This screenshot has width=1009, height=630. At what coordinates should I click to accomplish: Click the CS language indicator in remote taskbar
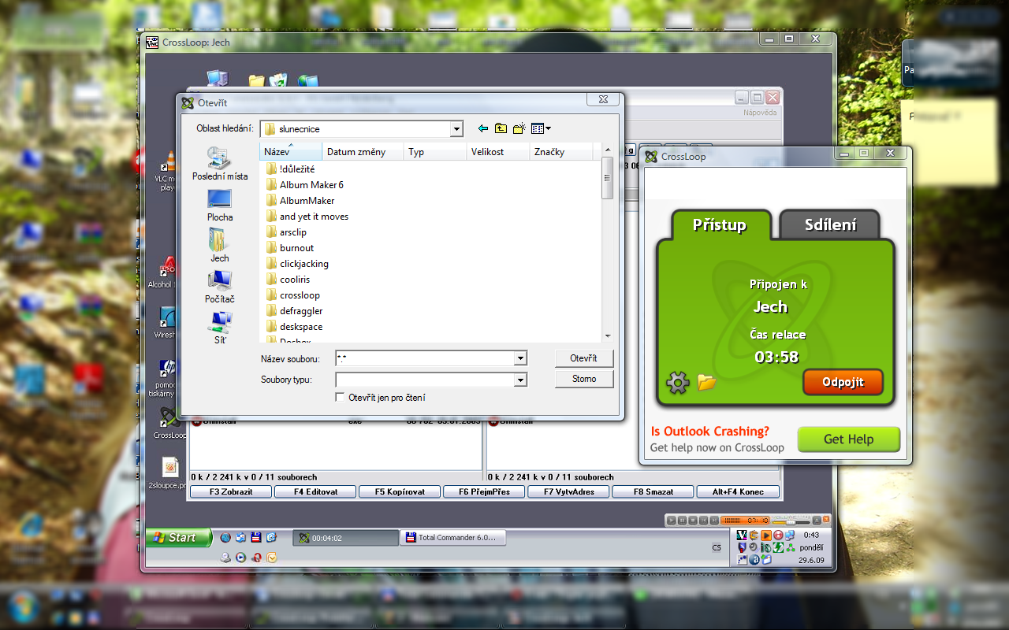pyautogui.click(x=717, y=547)
